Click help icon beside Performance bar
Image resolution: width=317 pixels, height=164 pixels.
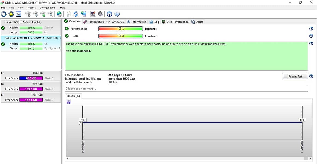click(311, 29)
